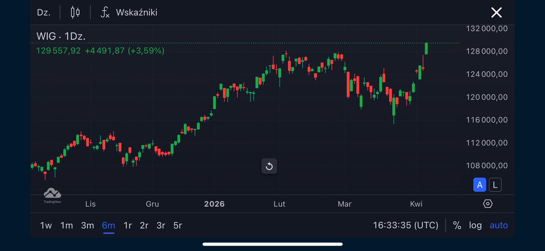Toggle the auto scale option
The width and height of the screenshot is (545, 251).
click(x=499, y=225)
